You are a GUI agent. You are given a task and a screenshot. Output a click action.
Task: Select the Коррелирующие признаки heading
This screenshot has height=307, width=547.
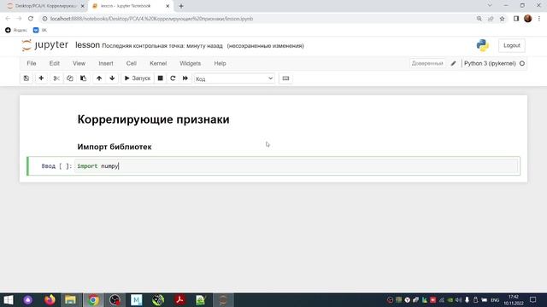[x=154, y=119]
